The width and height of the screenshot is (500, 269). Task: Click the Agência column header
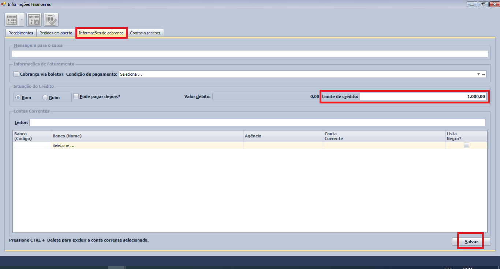(283, 136)
